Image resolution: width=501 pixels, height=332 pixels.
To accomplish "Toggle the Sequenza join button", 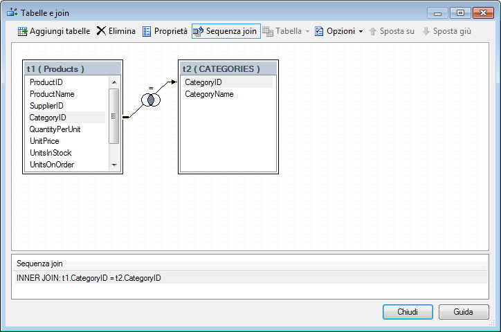I will [226, 31].
